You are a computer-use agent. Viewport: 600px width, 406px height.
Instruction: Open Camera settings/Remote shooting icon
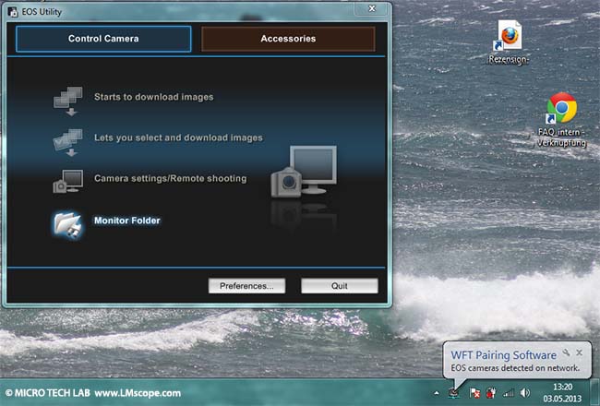coord(67,180)
